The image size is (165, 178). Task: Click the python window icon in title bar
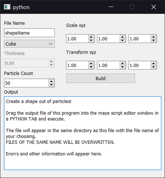click(7, 7)
